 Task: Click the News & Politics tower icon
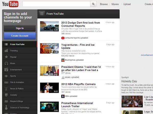[6, 89]
